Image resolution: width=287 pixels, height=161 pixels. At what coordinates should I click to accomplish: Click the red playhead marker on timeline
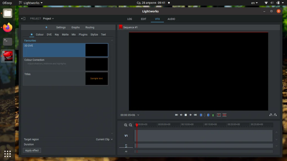[137, 125]
